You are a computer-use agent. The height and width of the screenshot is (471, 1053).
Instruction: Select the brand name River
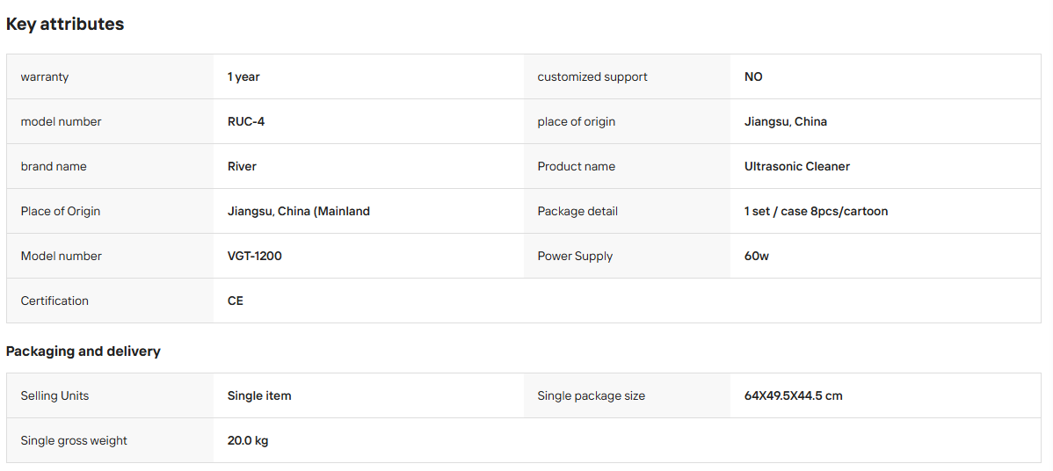point(242,166)
